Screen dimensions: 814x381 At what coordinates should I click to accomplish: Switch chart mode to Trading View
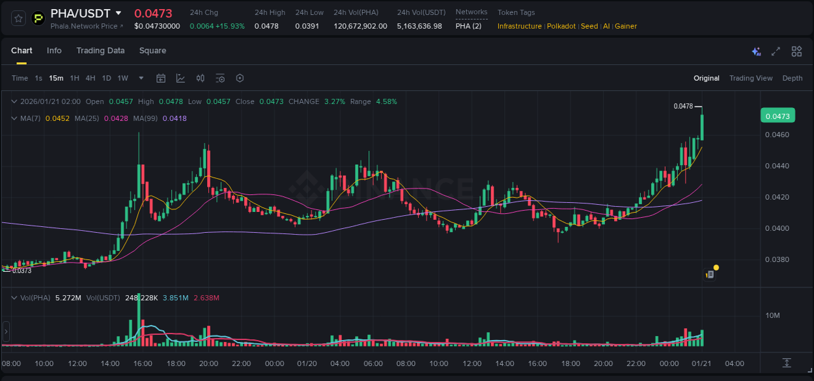750,78
